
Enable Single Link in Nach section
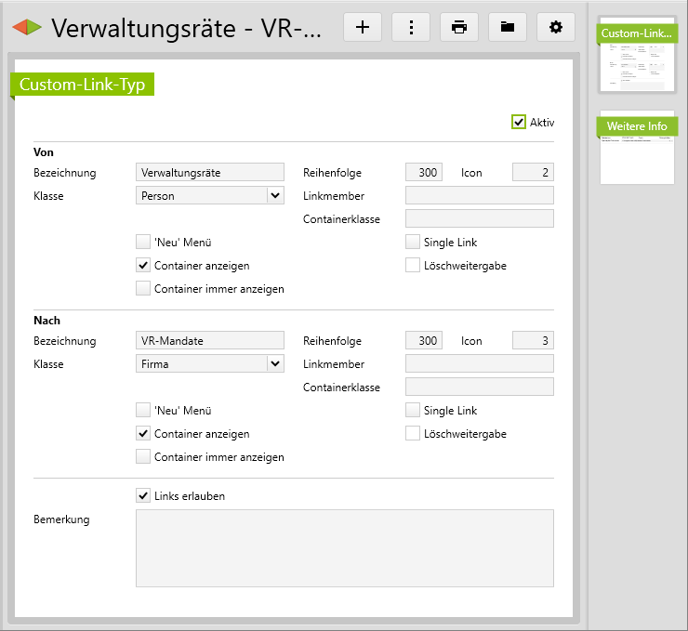[413, 411]
